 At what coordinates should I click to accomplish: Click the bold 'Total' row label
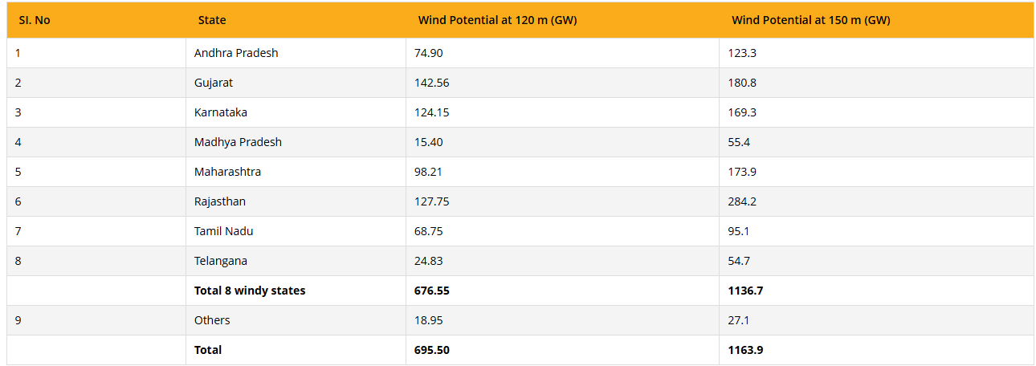point(208,350)
